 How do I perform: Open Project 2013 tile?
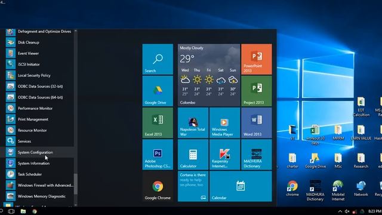click(x=256, y=91)
